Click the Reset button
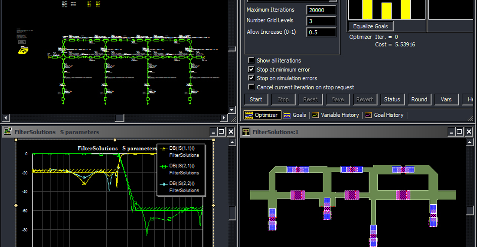The image size is (477, 247). point(310,99)
